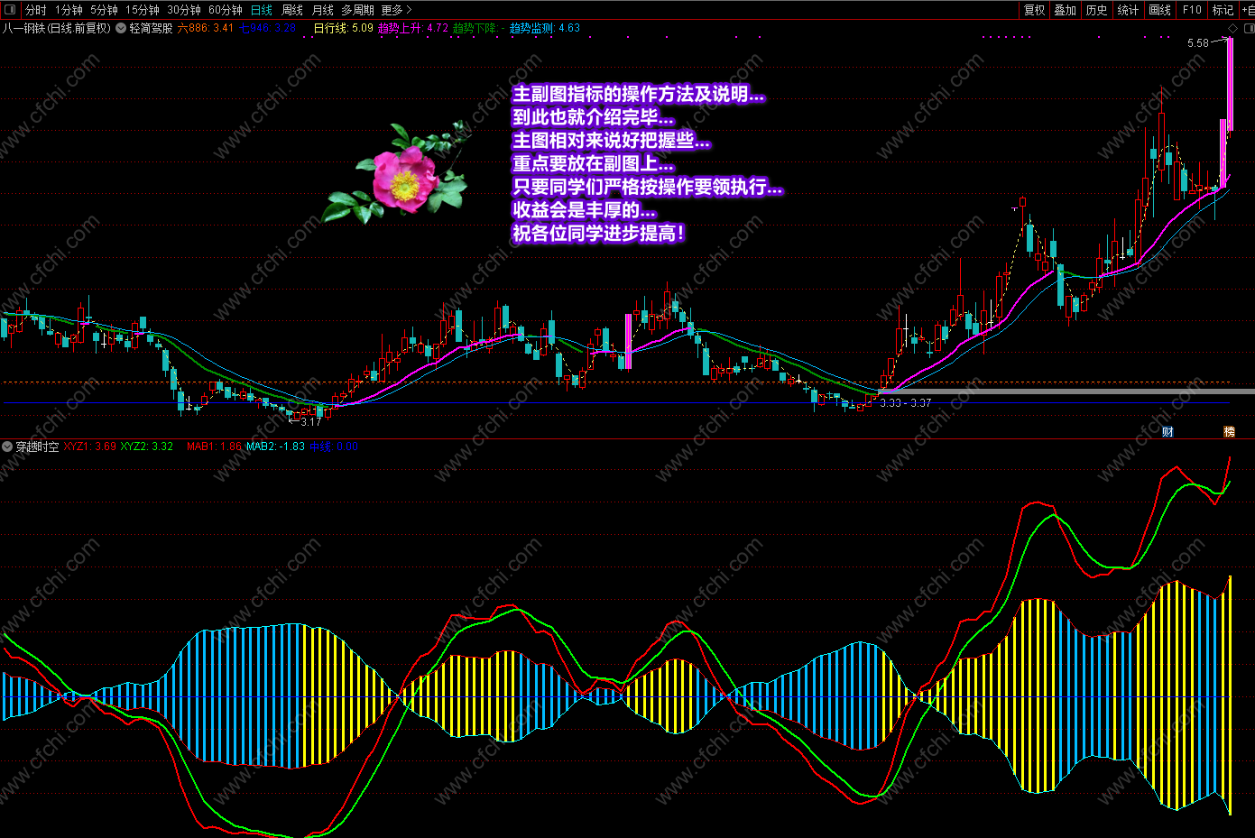Image resolution: width=1255 pixels, height=838 pixels.
Task: Open the F10 company info
Action: click(1192, 10)
